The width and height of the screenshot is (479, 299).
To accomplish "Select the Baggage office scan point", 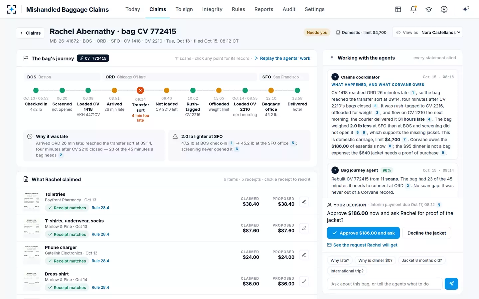I will (271, 90).
